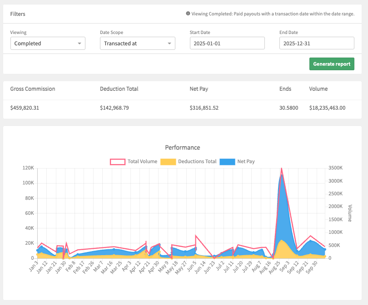Viewport: 368px width, 305px height.
Task: Click the Volume column header
Action: click(318, 89)
